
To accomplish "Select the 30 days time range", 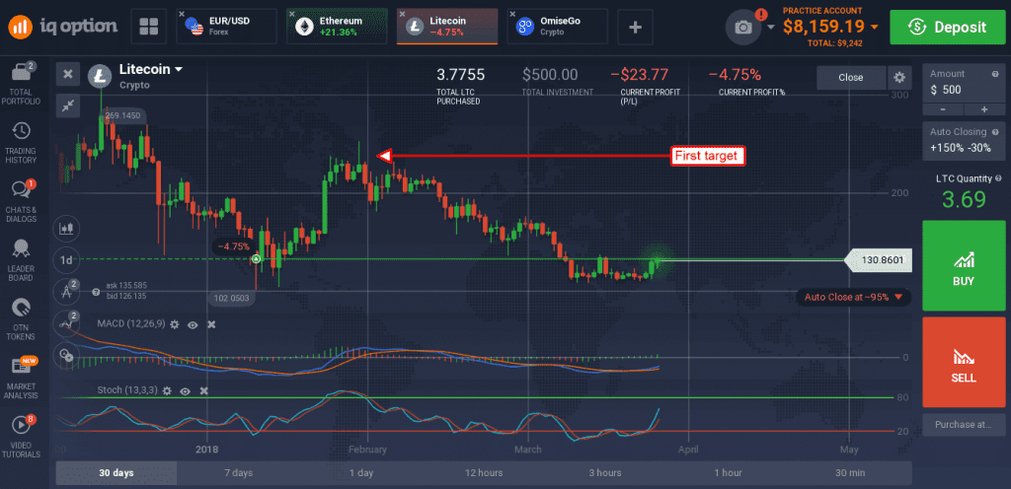I will pos(117,473).
